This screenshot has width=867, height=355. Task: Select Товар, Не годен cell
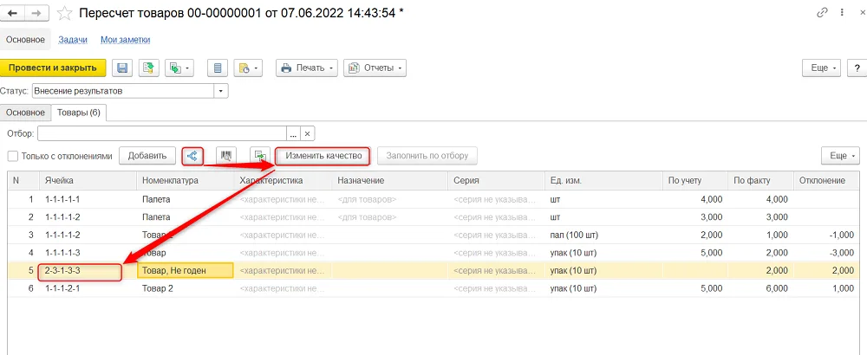click(185, 271)
